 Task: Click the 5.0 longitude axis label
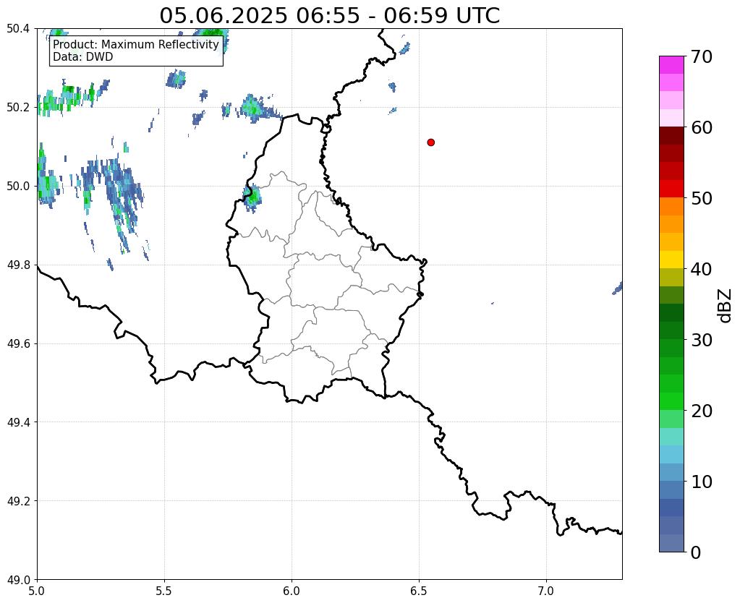pos(37,591)
